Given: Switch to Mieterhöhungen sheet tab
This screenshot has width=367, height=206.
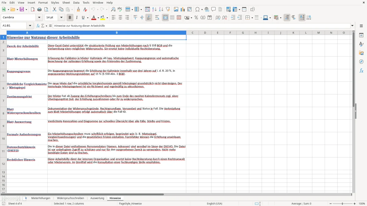Looking at the screenshot, I should [41, 198].
